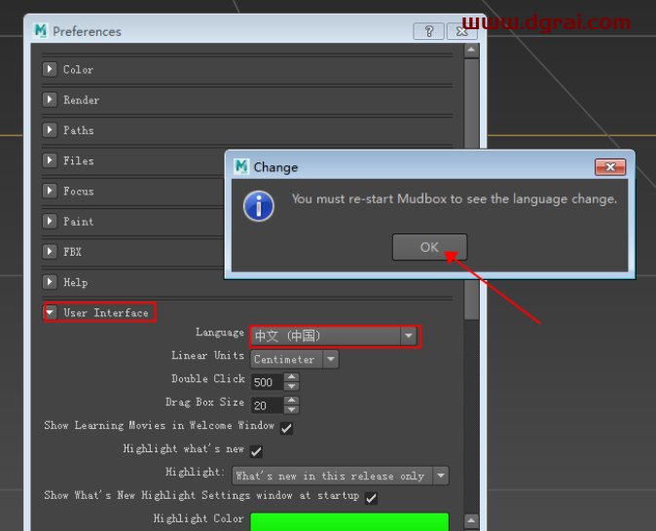
Task: Click the Double Click value field
Action: (x=267, y=382)
